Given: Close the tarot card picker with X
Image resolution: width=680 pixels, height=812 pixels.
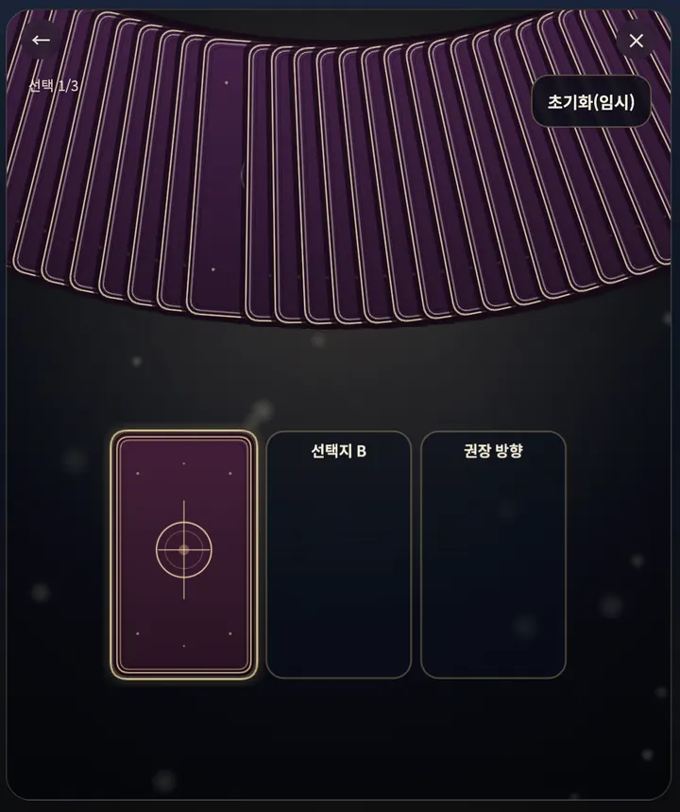Looking at the screenshot, I should pyautogui.click(x=636, y=41).
